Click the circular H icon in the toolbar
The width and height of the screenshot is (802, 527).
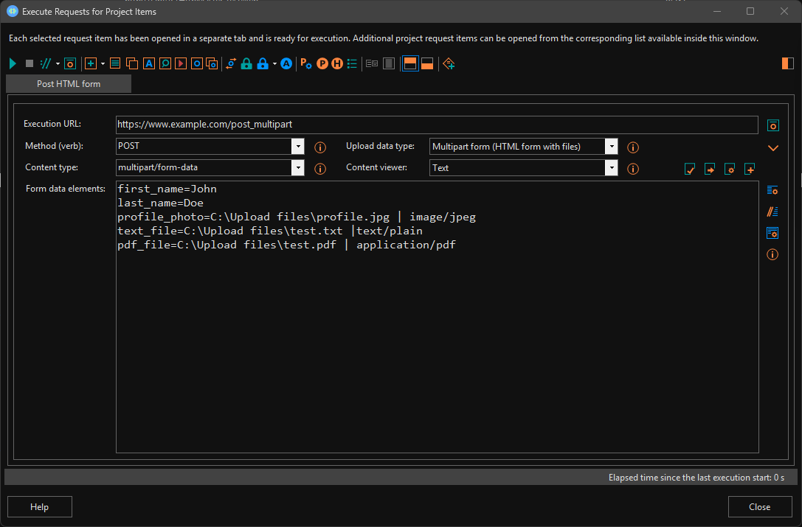[x=337, y=63]
